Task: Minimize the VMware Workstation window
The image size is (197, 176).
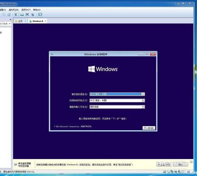Action: pos(178,4)
